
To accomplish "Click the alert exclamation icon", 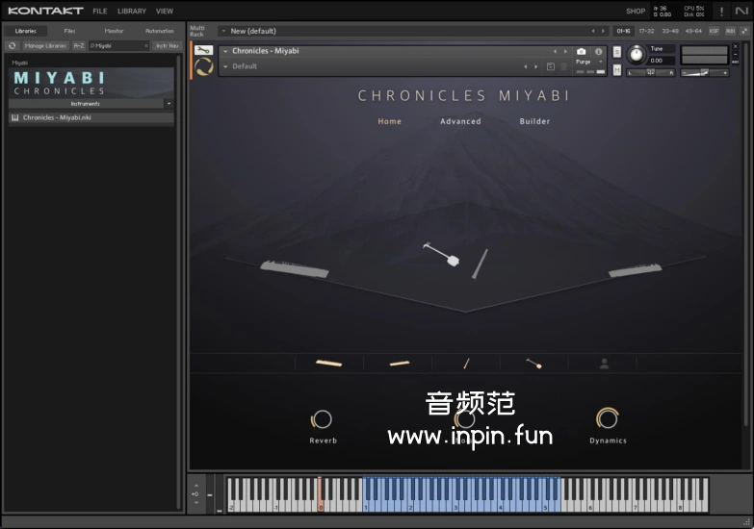I will coord(721,11).
